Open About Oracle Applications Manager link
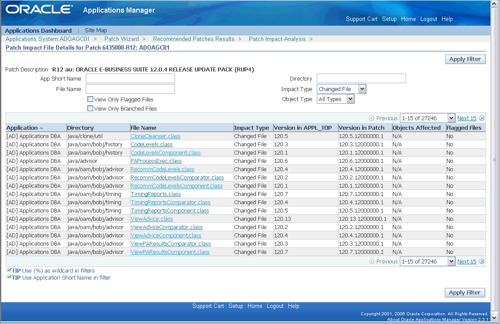This screenshot has width=500, height=324. coord(437,319)
